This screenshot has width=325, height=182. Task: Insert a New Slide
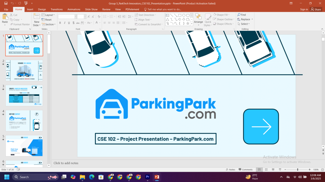(37, 20)
